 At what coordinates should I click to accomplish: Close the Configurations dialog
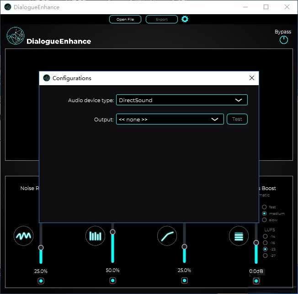tap(252, 78)
